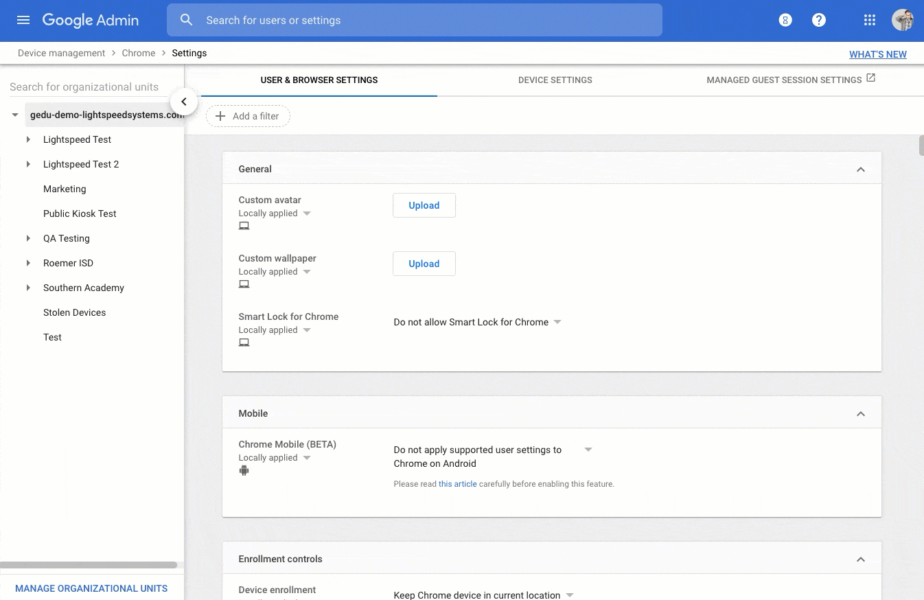Open the "this article" link
The image size is (924, 600).
tap(457, 484)
